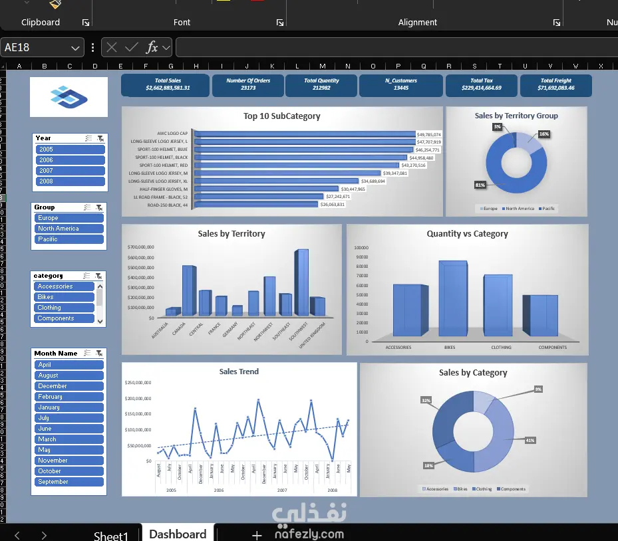
Task: Select July in Month Name slicer
Action: coord(69,418)
